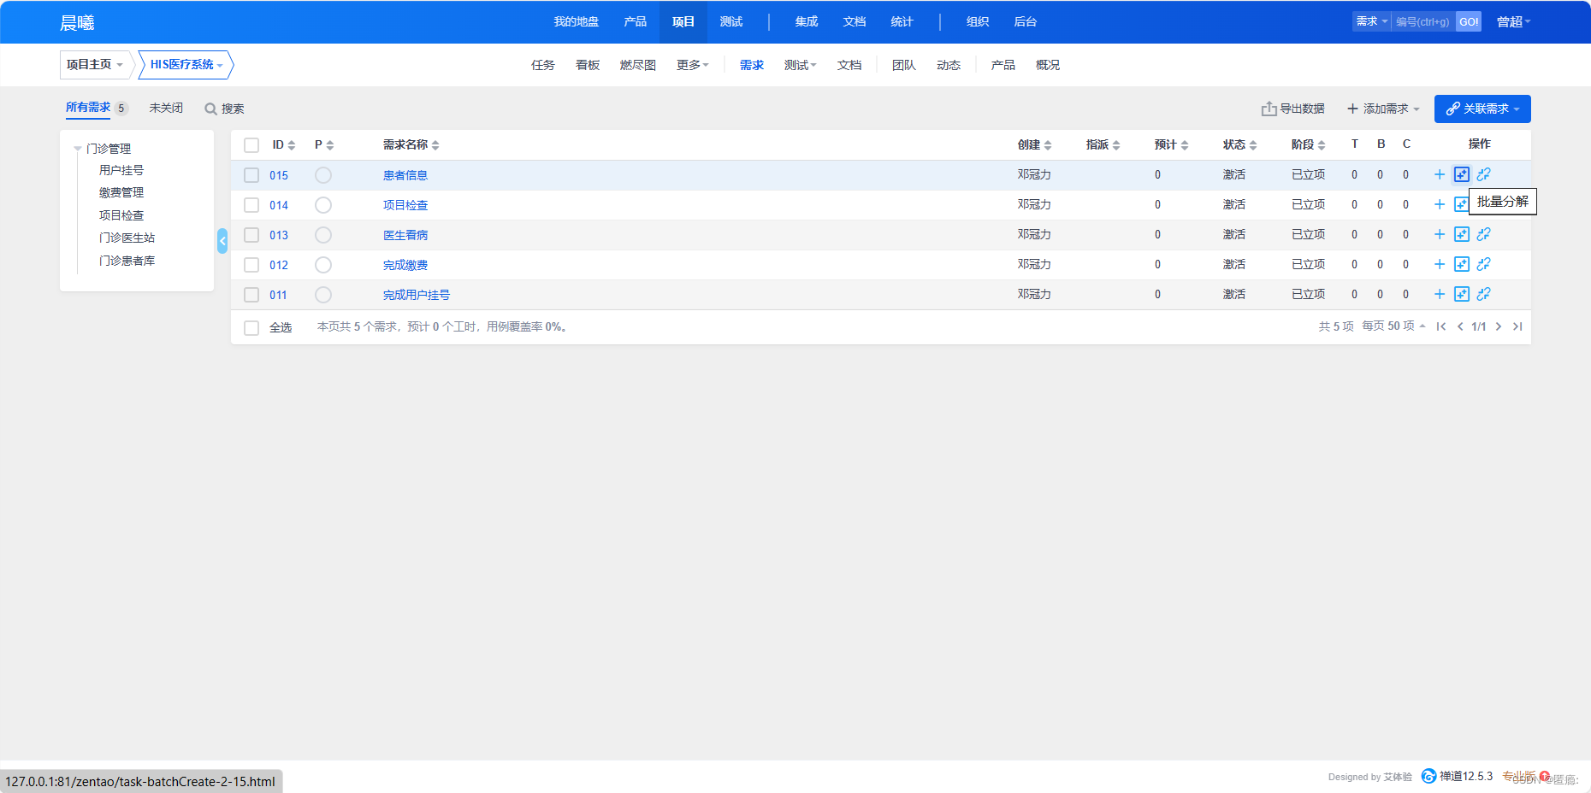This screenshot has height=793, width=1591.
Task: Select 门诊医生站 module in tree
Action: point(127,238)
